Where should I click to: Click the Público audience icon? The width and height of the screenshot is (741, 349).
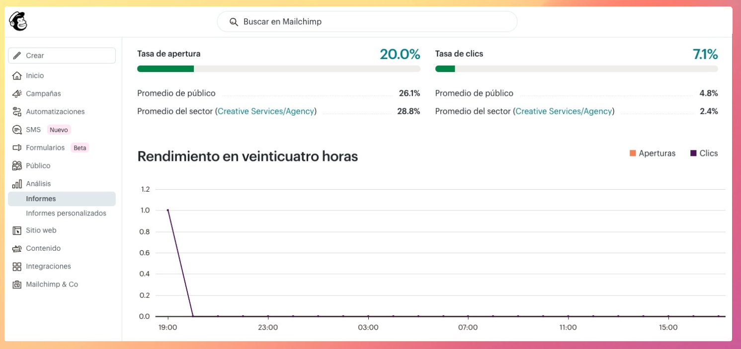[17, 166]
